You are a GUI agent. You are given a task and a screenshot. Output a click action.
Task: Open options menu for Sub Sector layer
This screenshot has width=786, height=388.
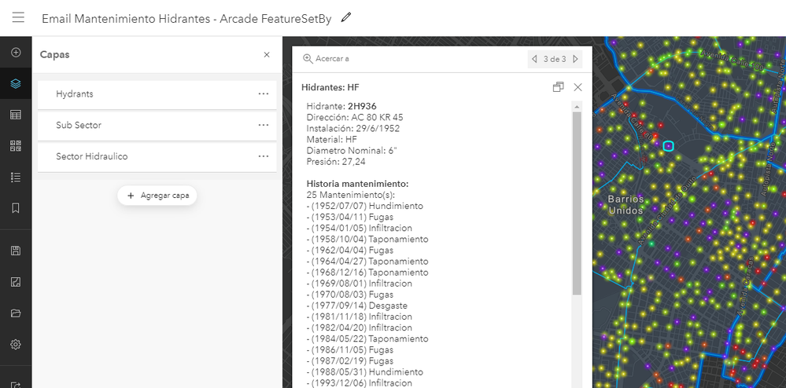click(264, 126)
